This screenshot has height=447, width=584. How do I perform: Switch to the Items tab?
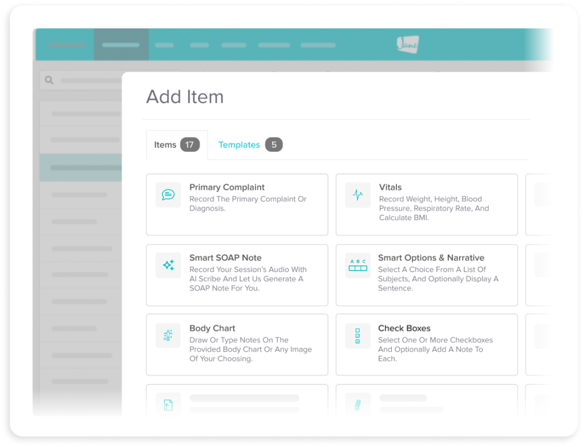164,145
